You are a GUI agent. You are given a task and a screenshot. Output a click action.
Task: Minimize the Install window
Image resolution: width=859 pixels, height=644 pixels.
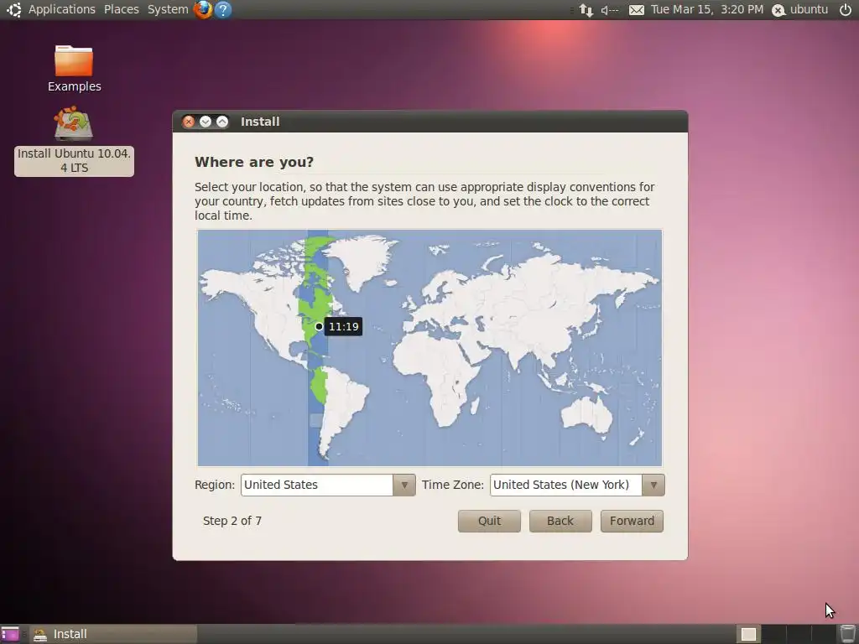coord(206,122)
